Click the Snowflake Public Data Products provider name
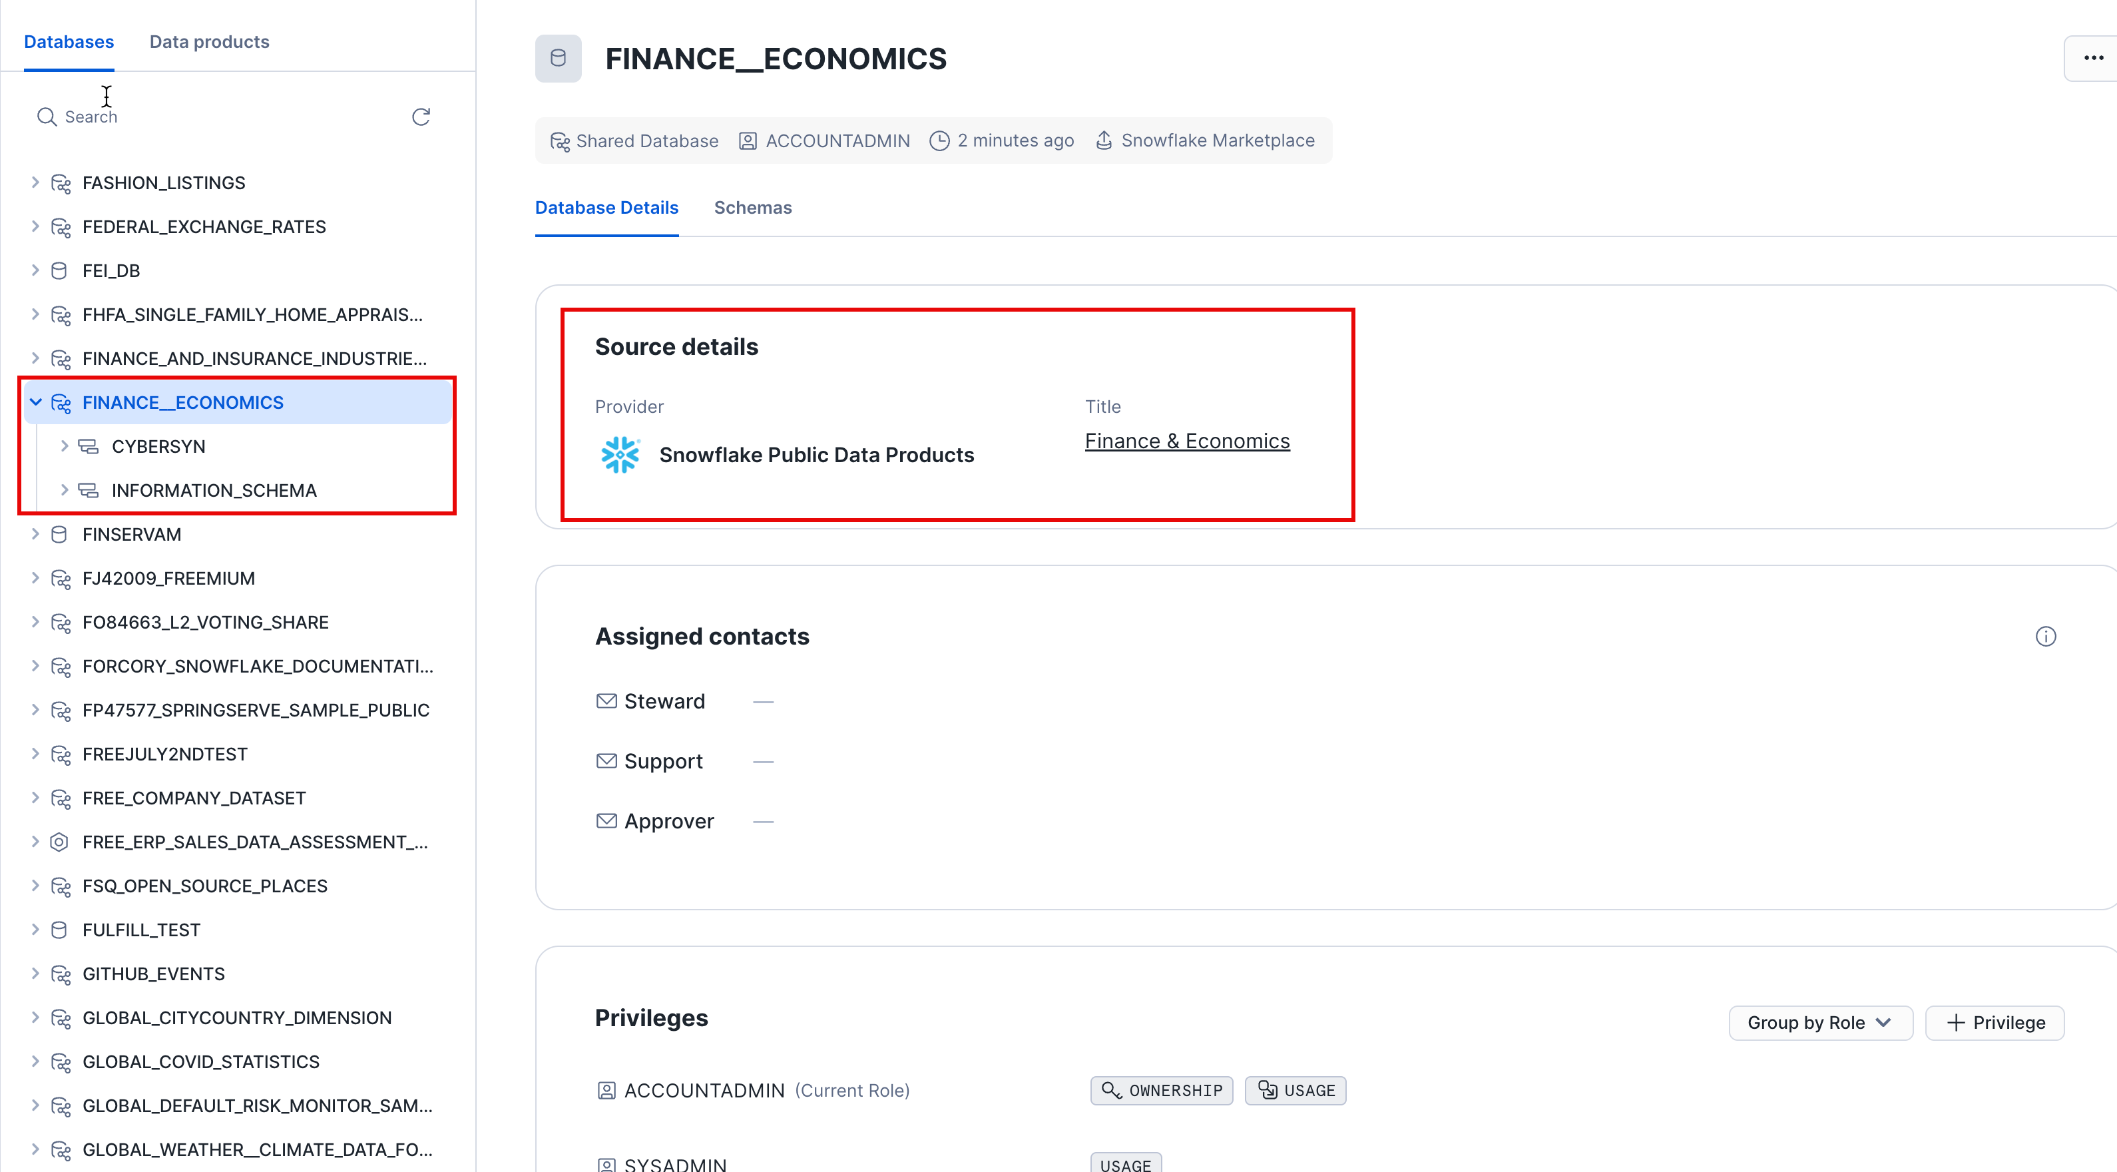 pos(816,455)
